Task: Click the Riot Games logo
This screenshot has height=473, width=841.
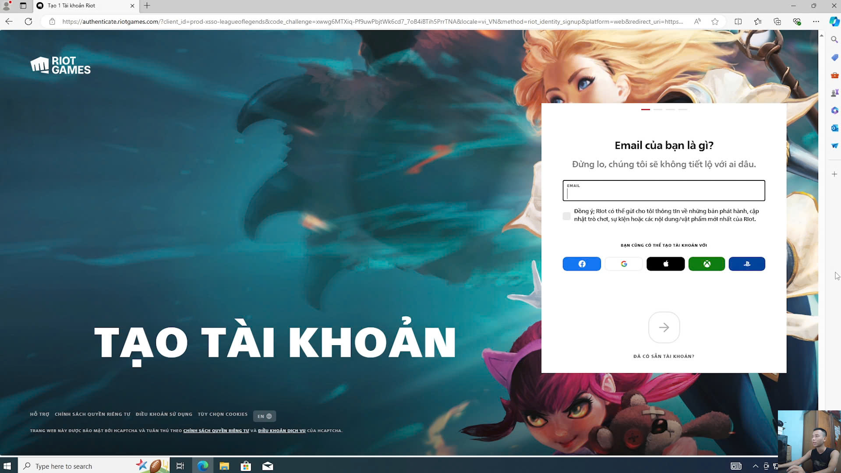Action: (x=60, y=65)
